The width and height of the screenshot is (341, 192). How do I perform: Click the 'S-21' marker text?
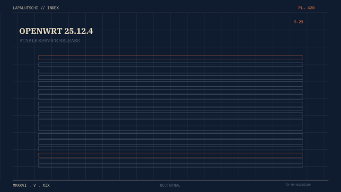tap(298, 22)
